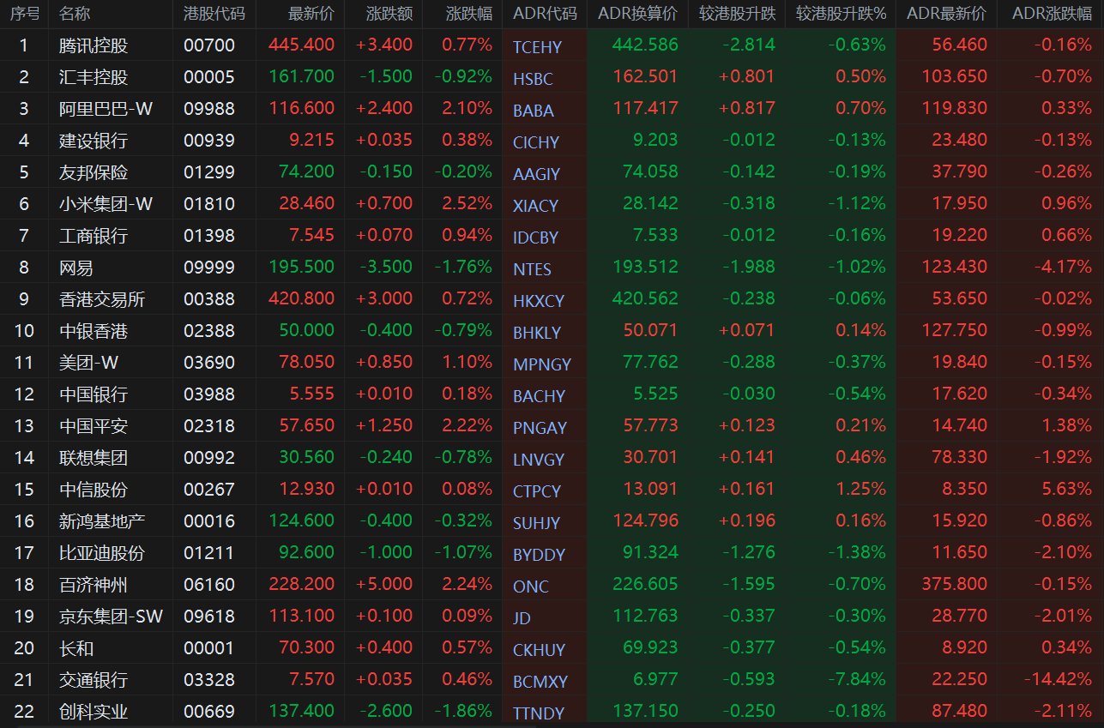The image size is (1104, 728).
Task: Choose the HKXCY ADR ticker
Action: (538, 301)
